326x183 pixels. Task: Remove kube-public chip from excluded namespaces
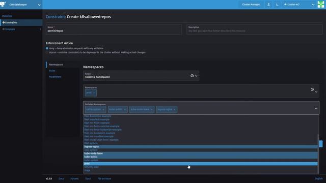125,110
